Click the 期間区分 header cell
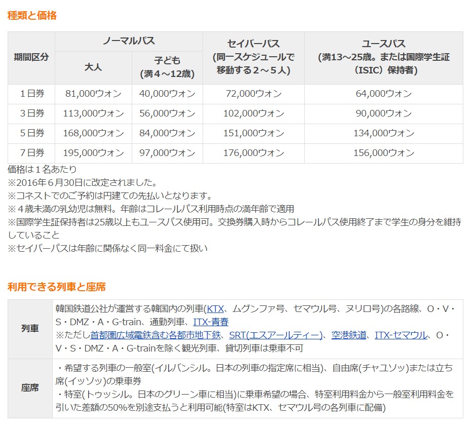Image resolution: width=476 pixels, height=429 pixels. (31, 57)
